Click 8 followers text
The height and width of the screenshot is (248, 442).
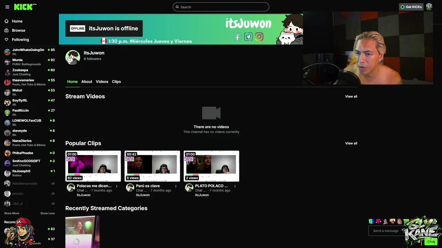[93, 59]
